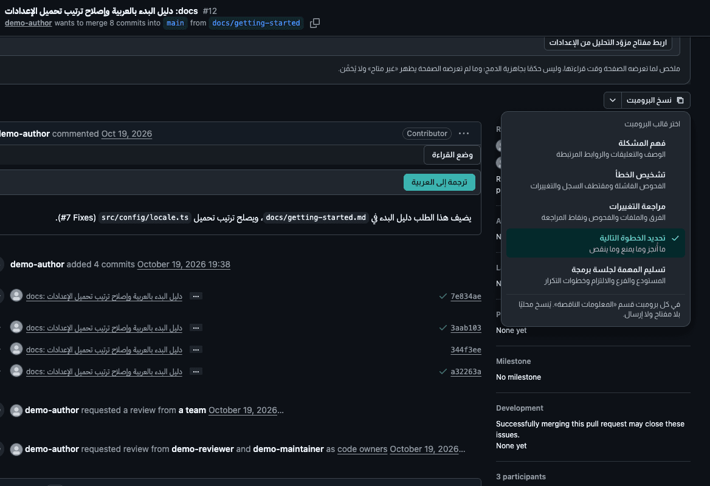Click the Contributor badge
This screenshot has width=710, height=486.
pos(427,134)
